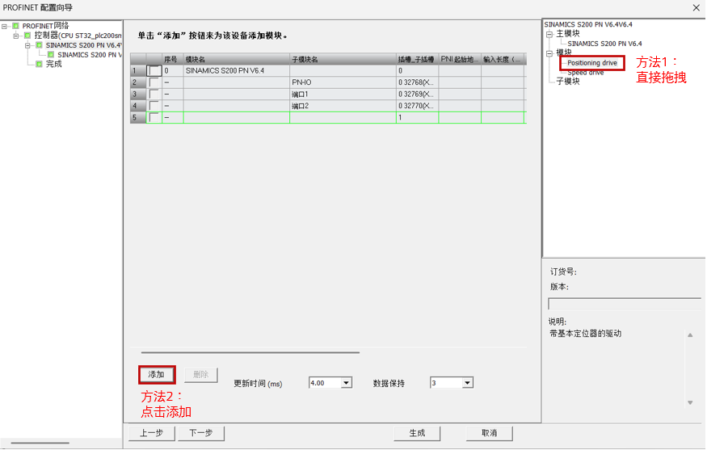Click the slot cell 0 32768(X..

pos(417,82)
